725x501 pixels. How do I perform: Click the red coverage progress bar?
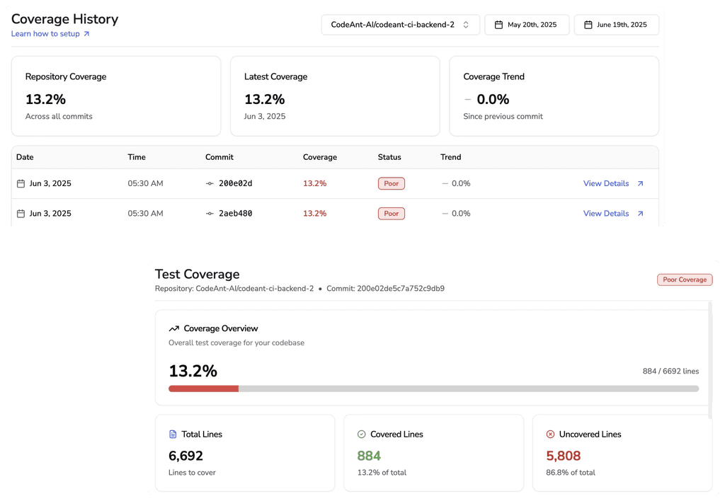click(203, 388)
